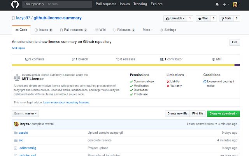Image resolution: width=249 pixels, height=156 pixels.
Task: Open the Branch: master dropdown
Action: (x=25, y=113)
